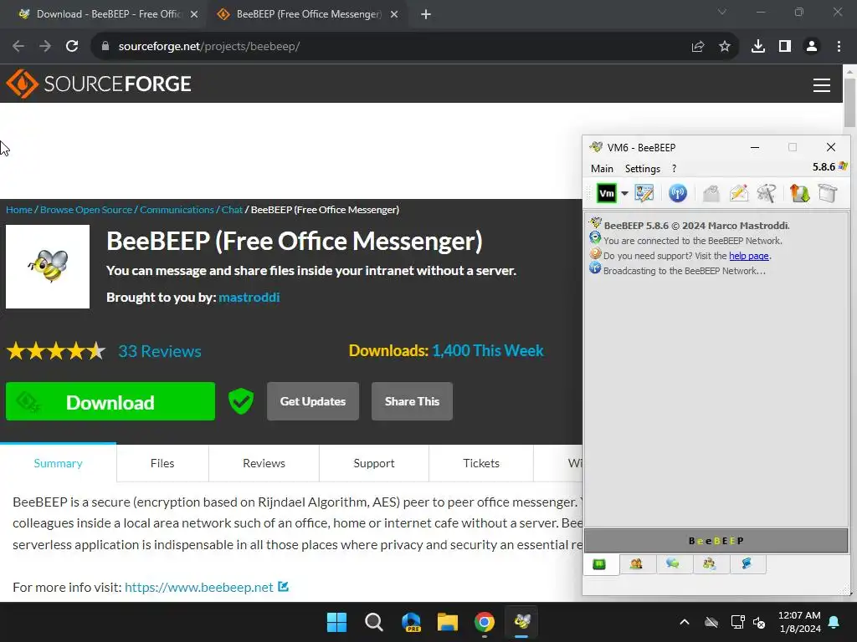Select the Summary tab on SourceForge page
This screenshot has height=642, width=857.
pyautogui.click(x=58, y=463)
